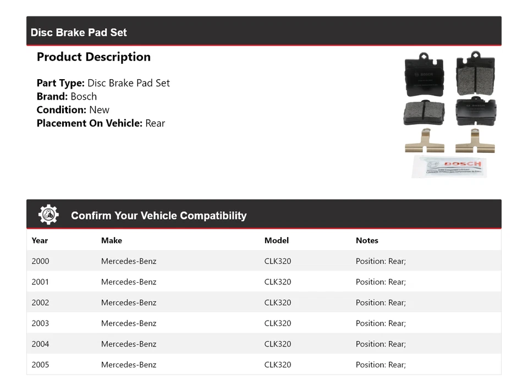Click Placement On Vehicle: Rear text
Screen dimensions: 528x391
[101, 123]
